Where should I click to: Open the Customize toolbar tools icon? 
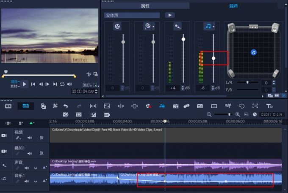click(55, 106)
